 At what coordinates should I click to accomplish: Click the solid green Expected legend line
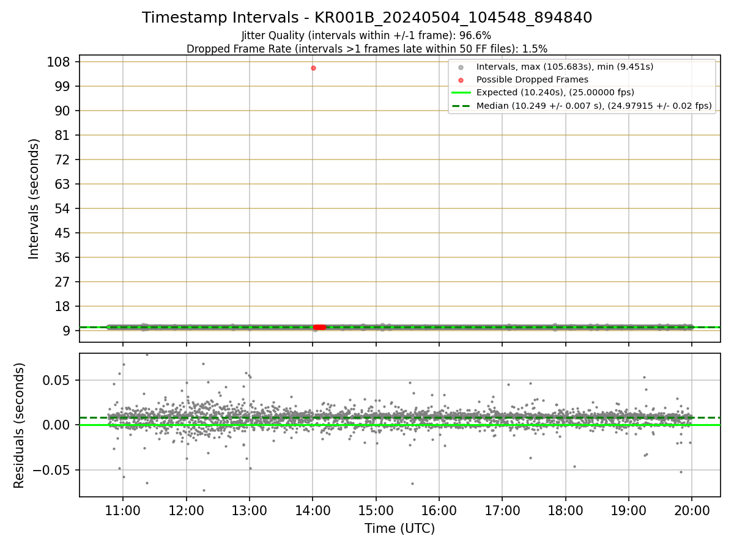tap(461, 93)
